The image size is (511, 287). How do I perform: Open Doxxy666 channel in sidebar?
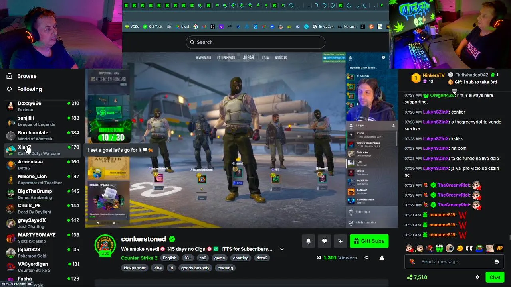point(42,106)
